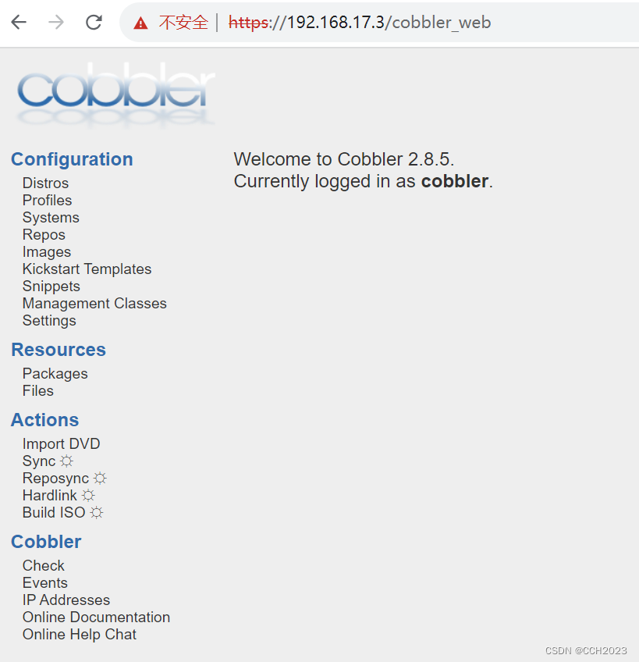The height and width of the screenshot is (662, 639).
Task: Open the Profiles page
Action: pyautogui.click(x=47, y=200)
